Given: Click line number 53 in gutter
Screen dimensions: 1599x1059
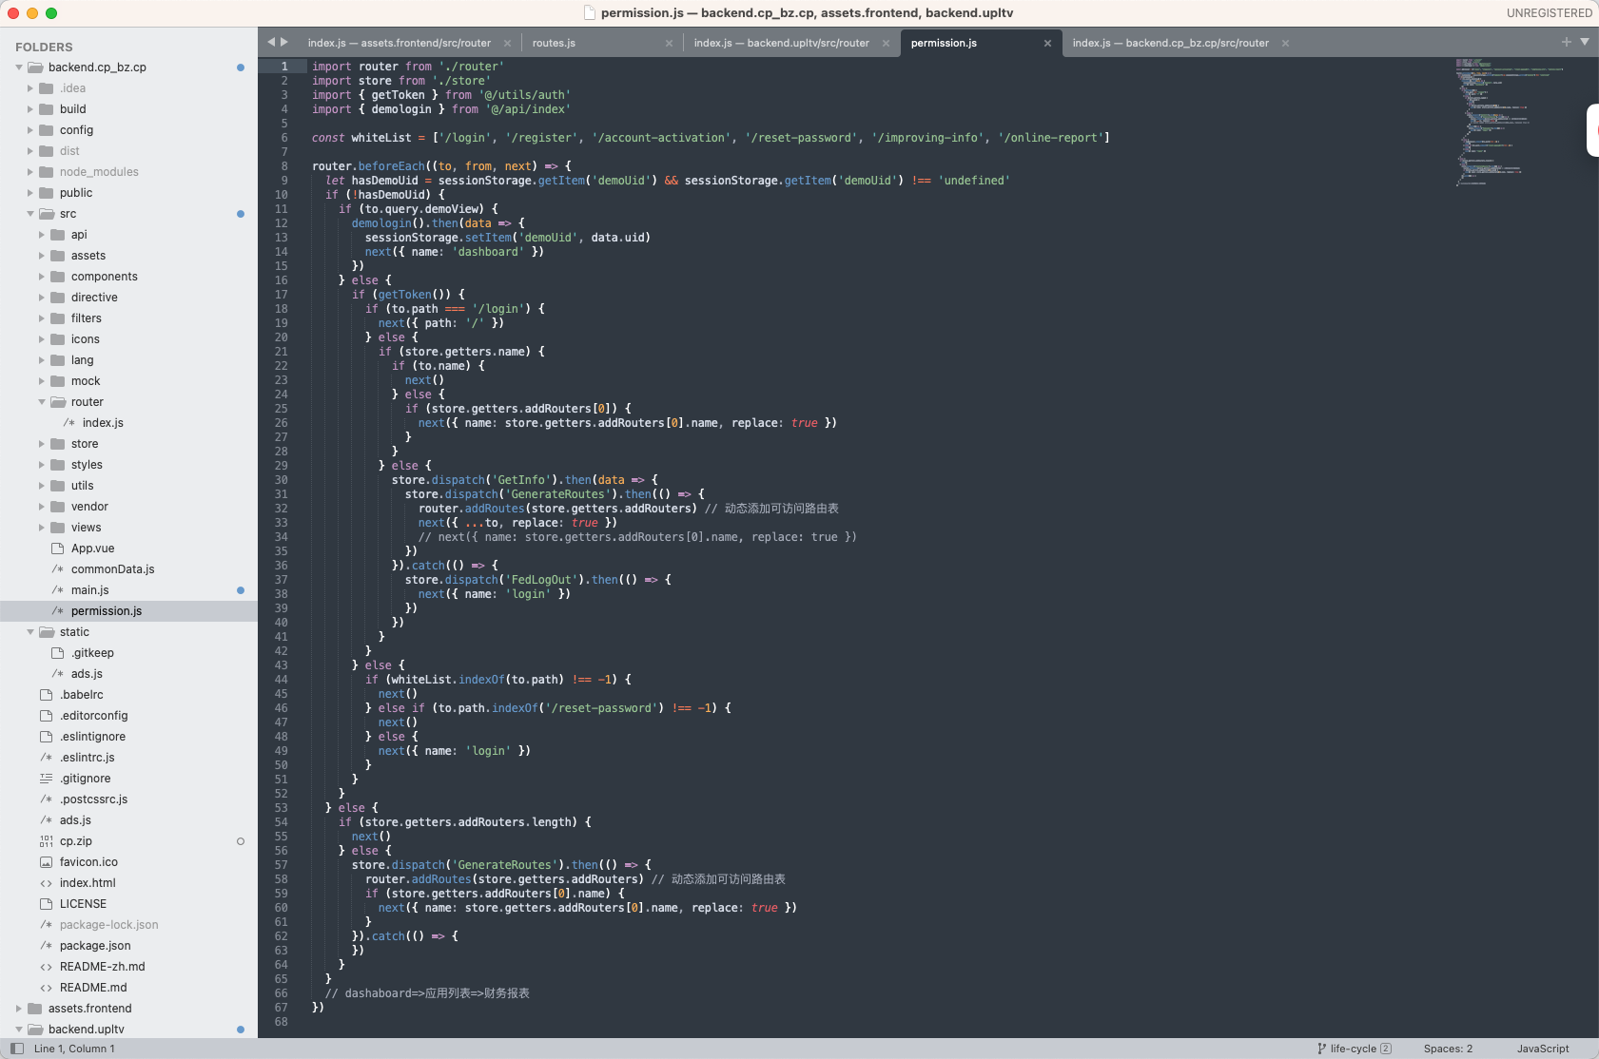Looking at the screenshot, I should [282, 808].
